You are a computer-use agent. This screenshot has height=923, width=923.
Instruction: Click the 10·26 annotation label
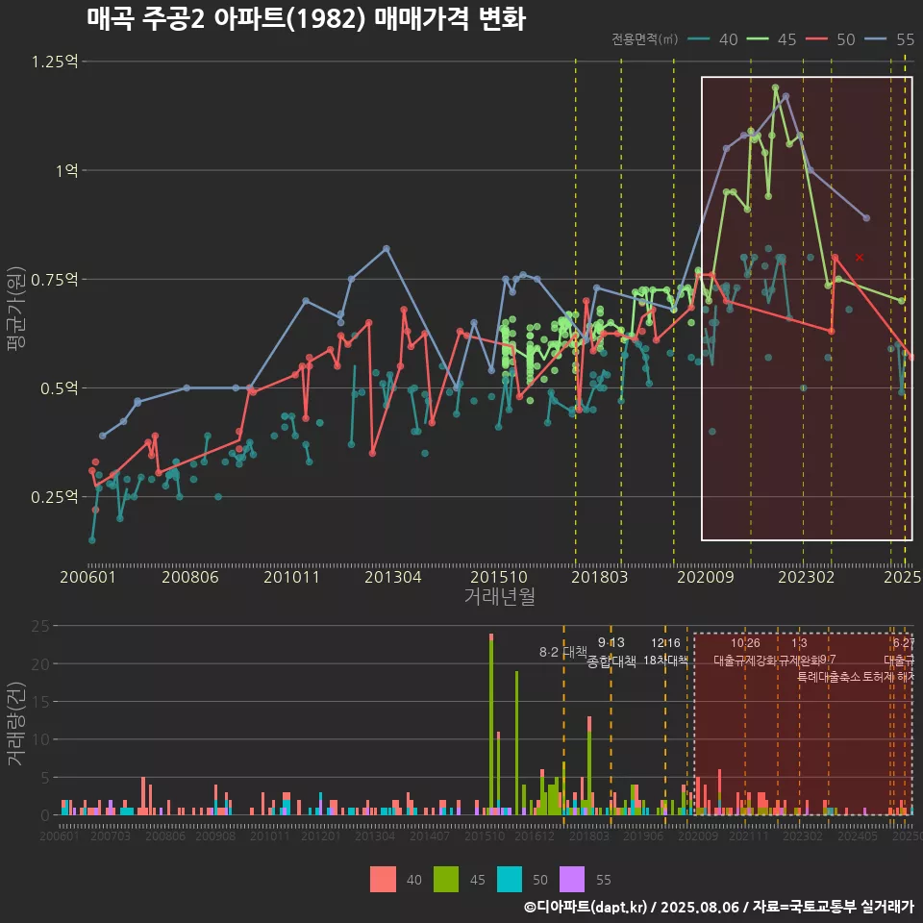click(x=745, y=643)
